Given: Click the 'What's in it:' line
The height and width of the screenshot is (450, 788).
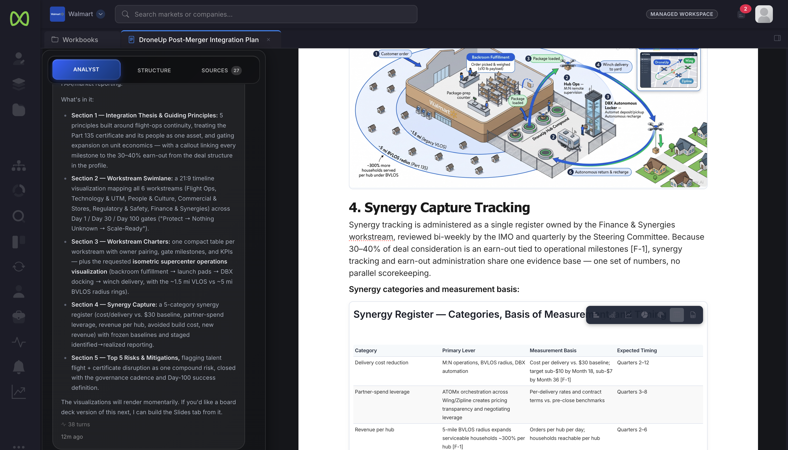Looking at the screenshot, I should (x=77, y=100).
